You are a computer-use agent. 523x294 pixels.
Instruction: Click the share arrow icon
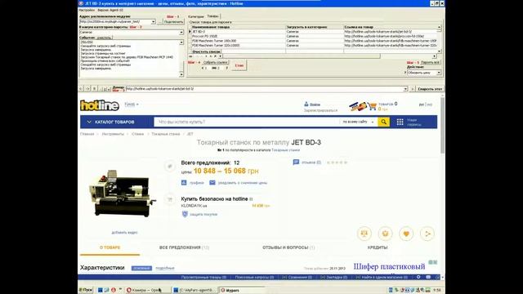[x=427, y=234]
